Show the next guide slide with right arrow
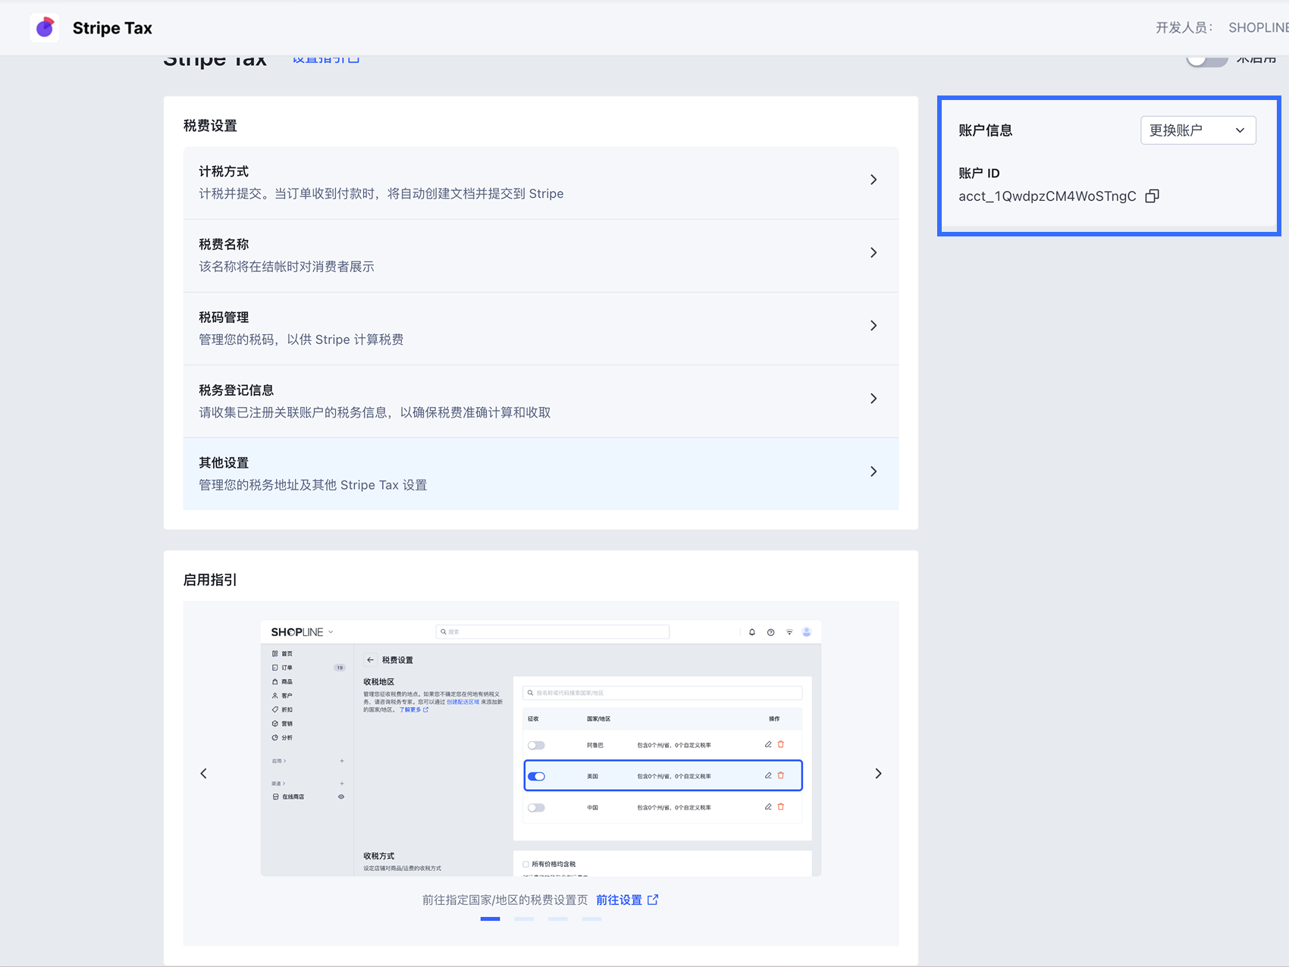Screen dimensions: 1289x967 [x=878, y=774]
